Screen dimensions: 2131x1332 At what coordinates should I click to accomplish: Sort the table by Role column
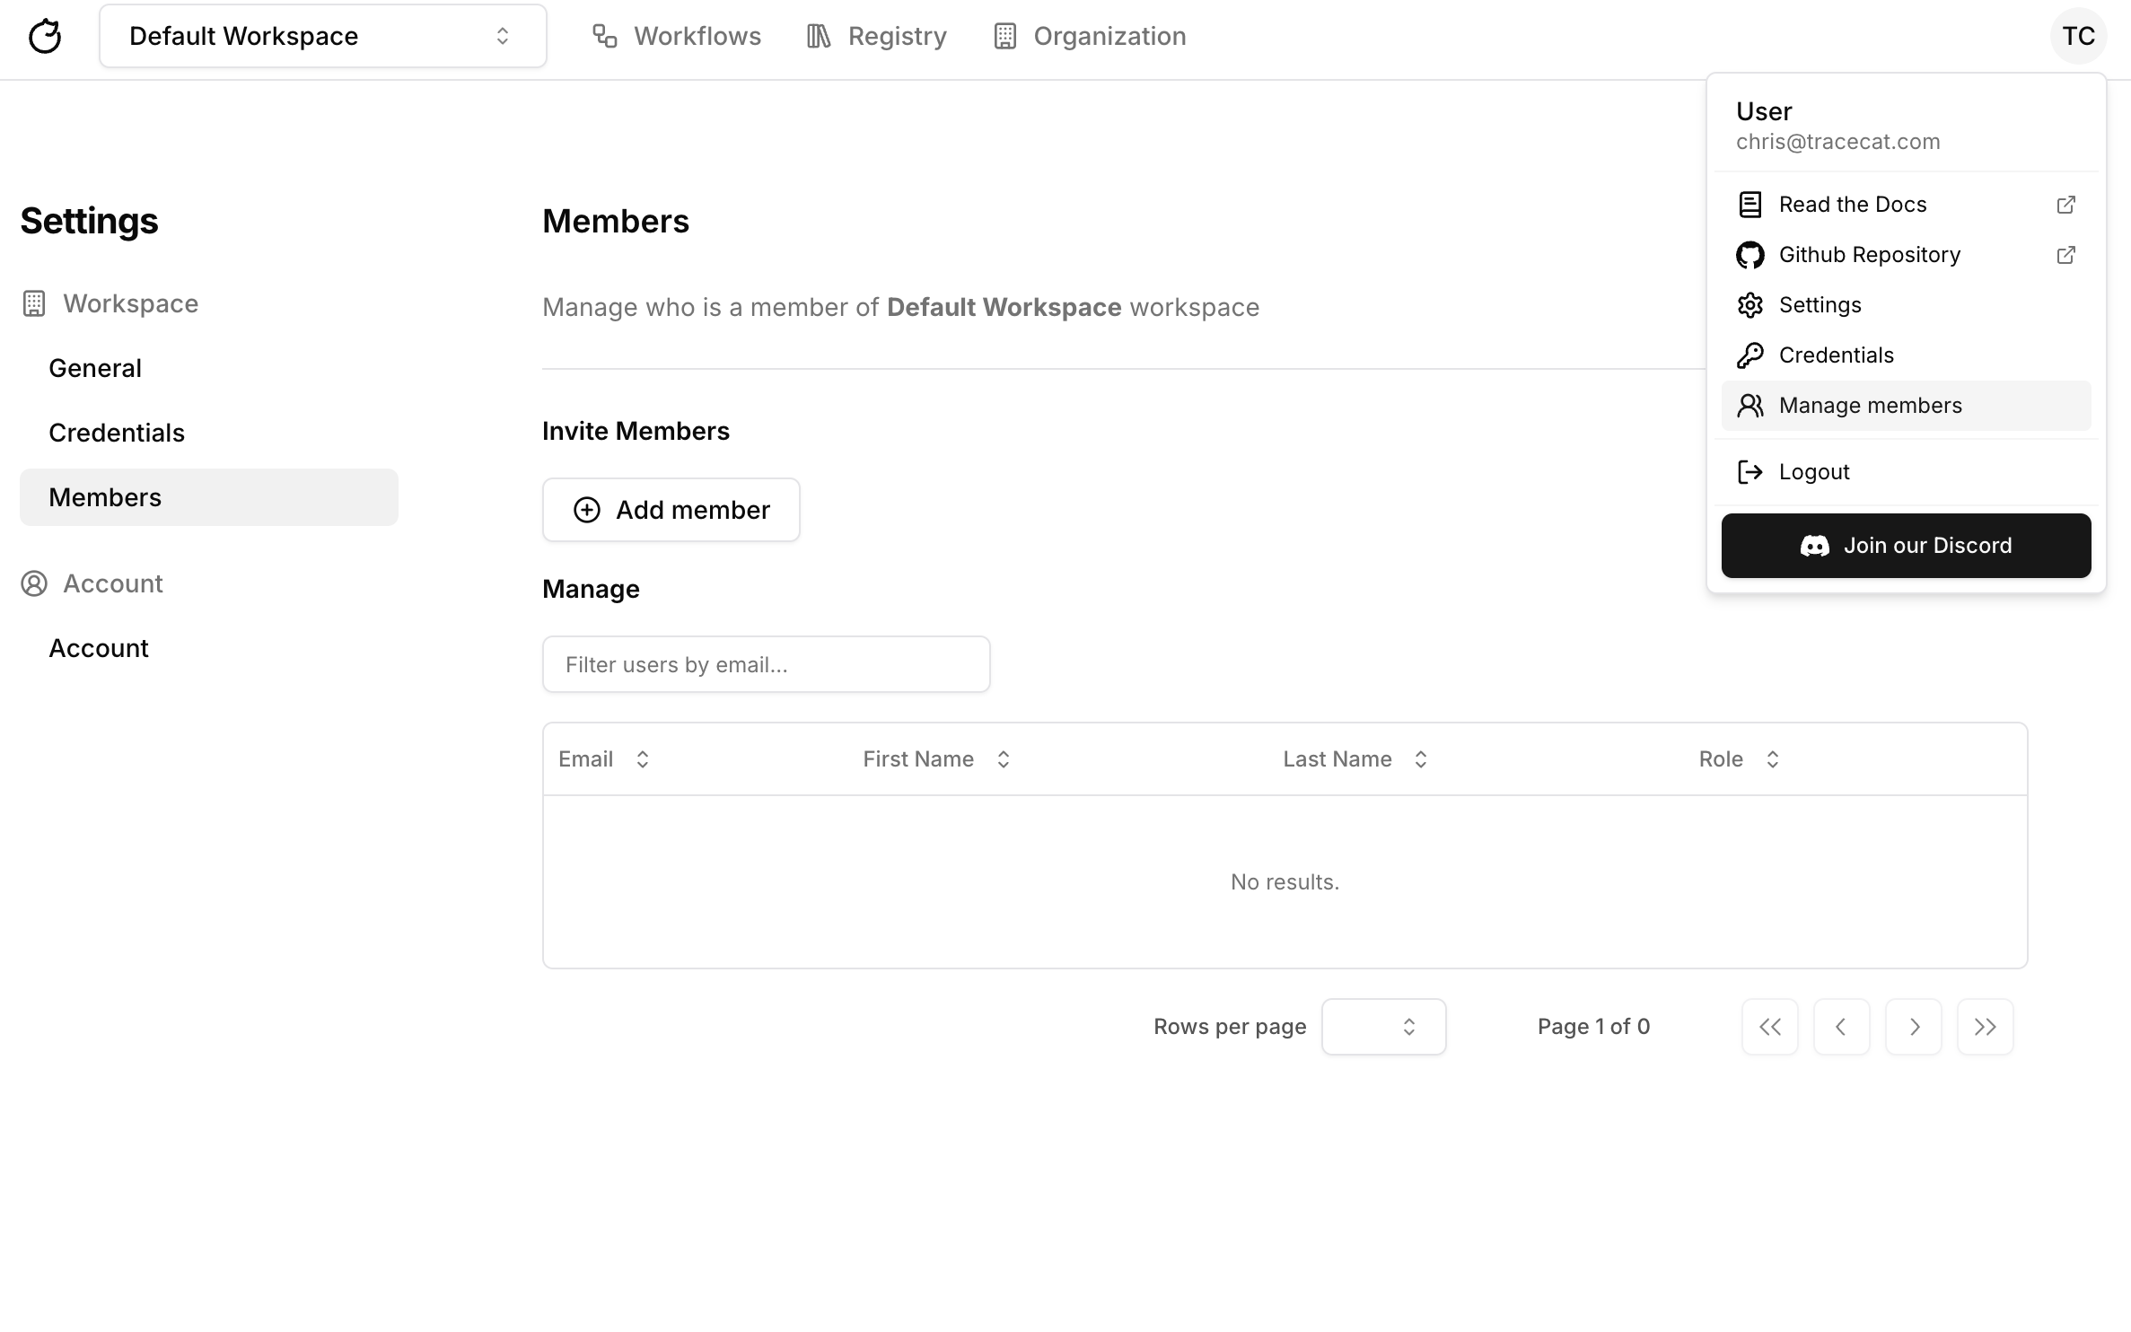1739,759
